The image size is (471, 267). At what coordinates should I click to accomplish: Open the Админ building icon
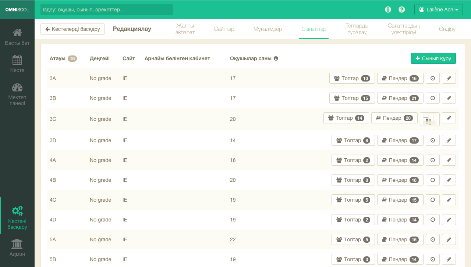(x=17, y=244)
